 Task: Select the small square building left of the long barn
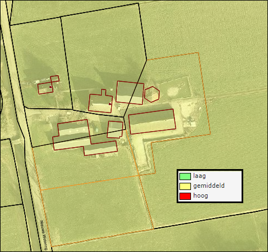click(115, 130)
